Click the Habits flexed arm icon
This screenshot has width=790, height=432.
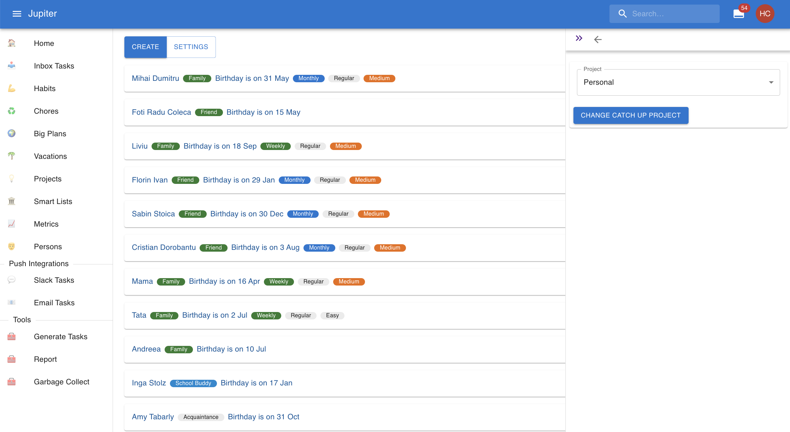click(12, 88)
